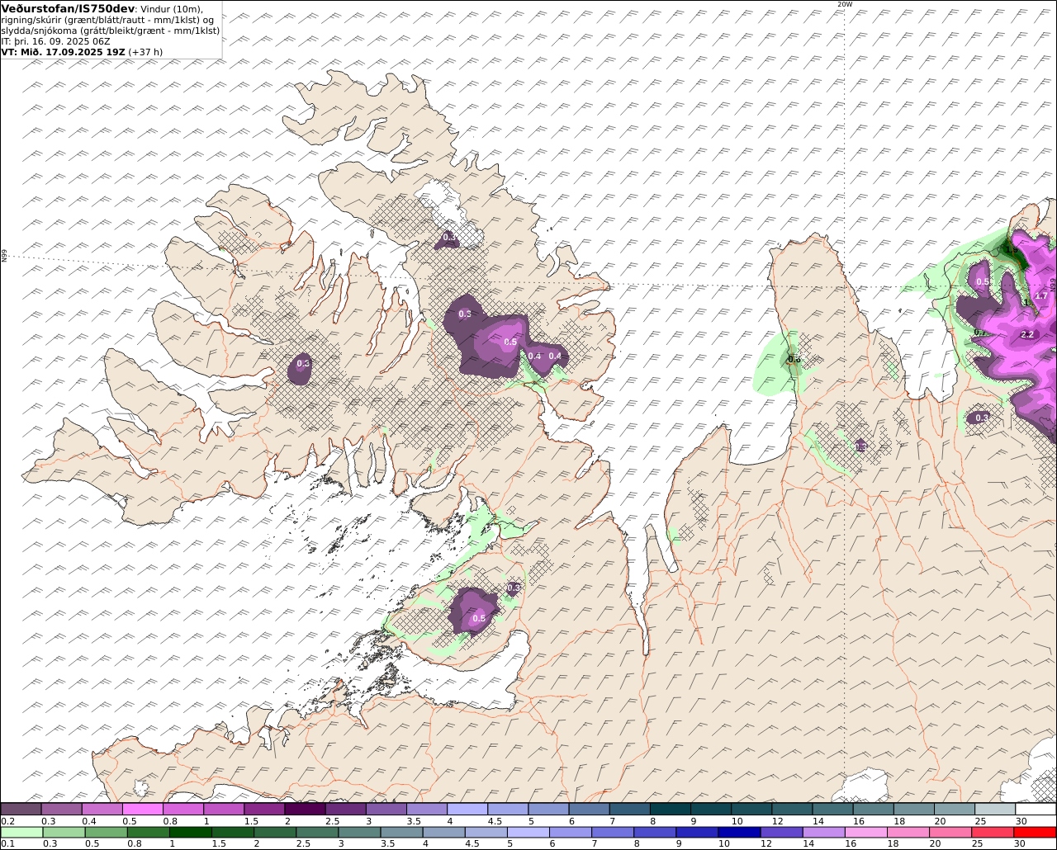1057x850 pixels.
Task: Select top legend swatch starting at 12
Action: coord(792,809)
